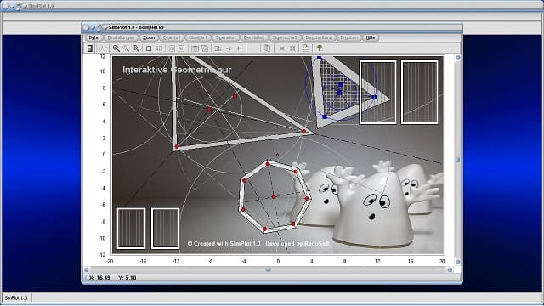Click the single X delete toolbar icon
The image size is (544, 306).
(x=282, y=48)
